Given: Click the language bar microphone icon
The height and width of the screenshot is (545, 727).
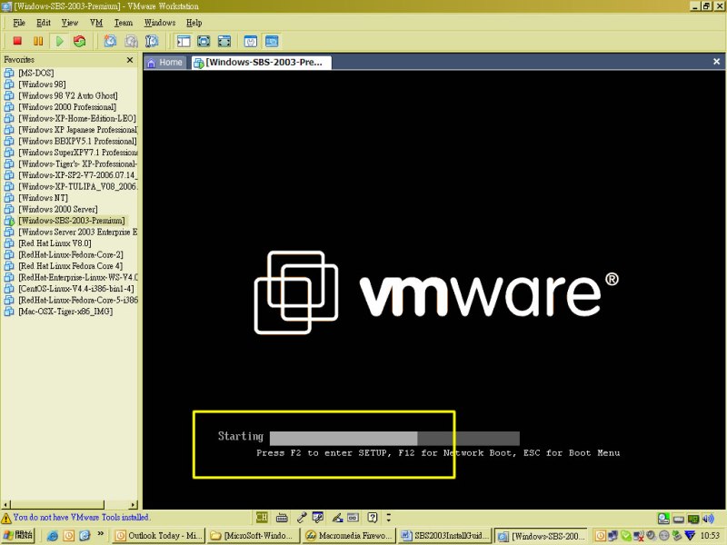Looking at the screenshot, I should 302,517.
